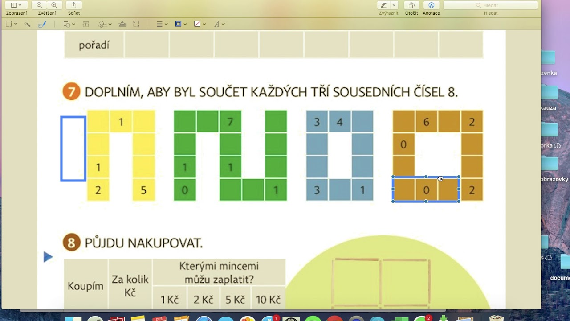
Task: Open the highlight color dropdown arrow
Action: point(394,5)
